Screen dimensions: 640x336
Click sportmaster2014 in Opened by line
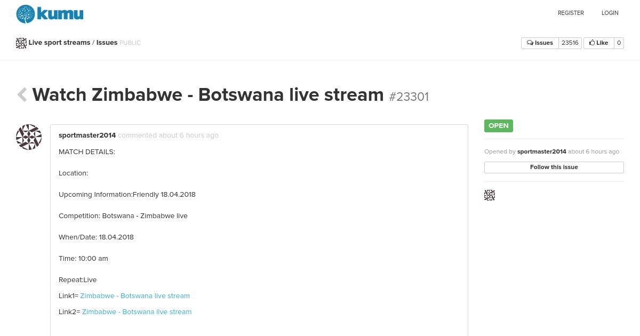[541, 151]
